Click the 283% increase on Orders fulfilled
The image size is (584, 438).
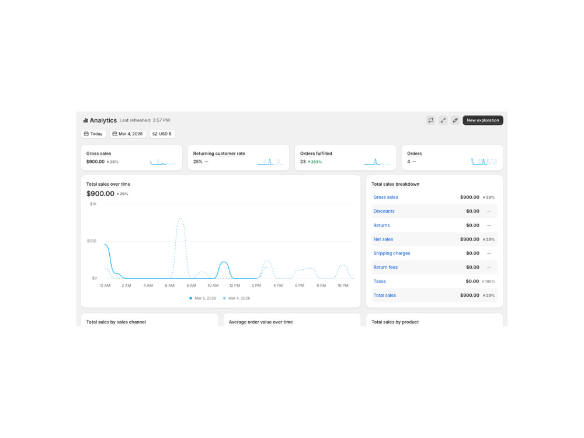click(x=315, y=162)
